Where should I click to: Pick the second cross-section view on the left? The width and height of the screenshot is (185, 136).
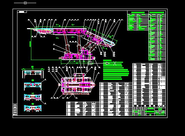tap(33, 86)
